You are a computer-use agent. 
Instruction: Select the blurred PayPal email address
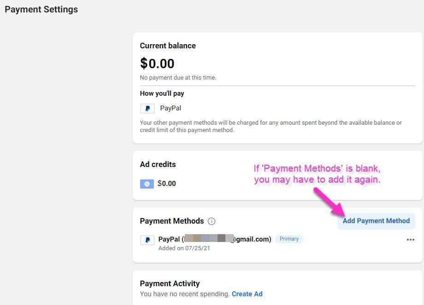pos(210,239)
